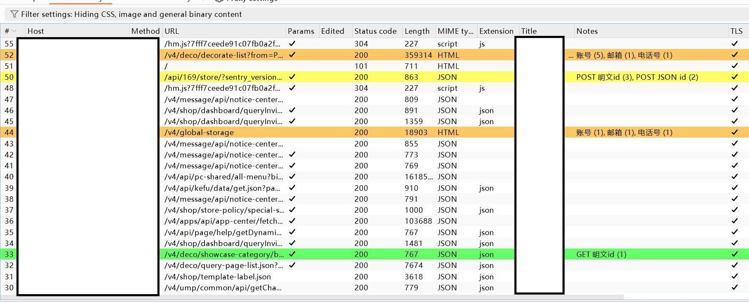Click the Params checkmark on row 52
Viewport: 749px width, 303px height.
click(x=292, y=55)
